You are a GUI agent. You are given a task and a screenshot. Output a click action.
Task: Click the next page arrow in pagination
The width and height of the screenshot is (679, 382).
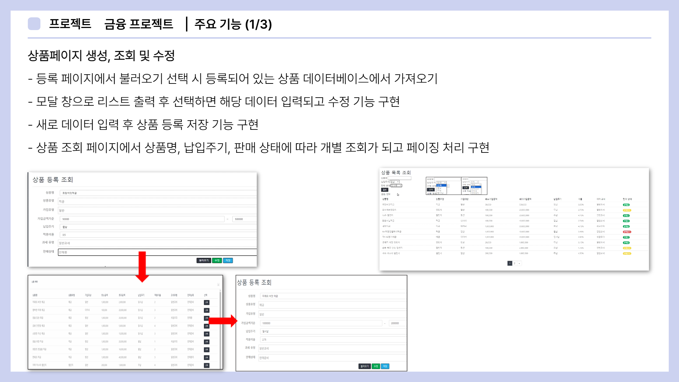pos(519,263)
